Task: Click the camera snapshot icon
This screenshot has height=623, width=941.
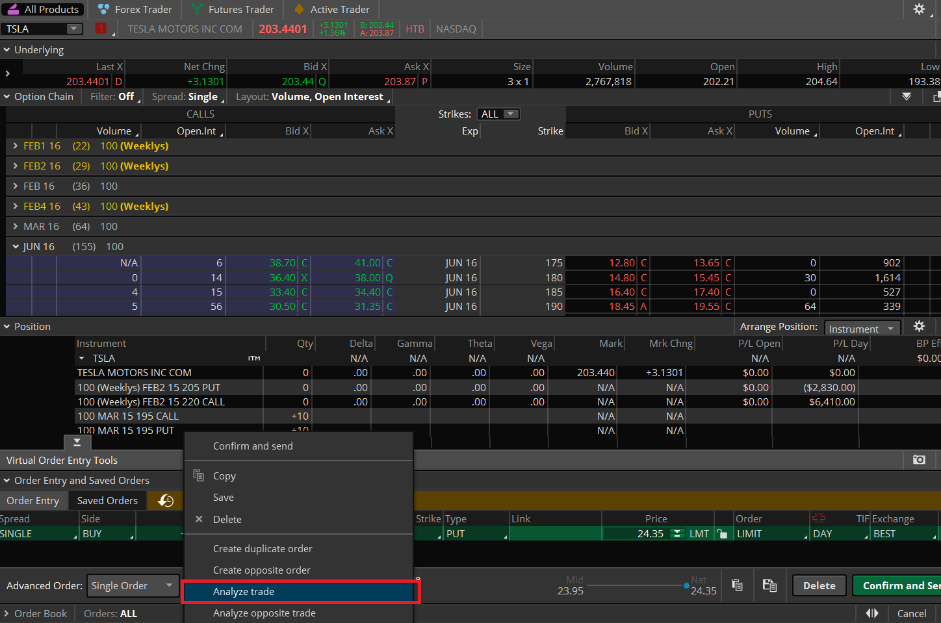Action: tap(919, 459)
